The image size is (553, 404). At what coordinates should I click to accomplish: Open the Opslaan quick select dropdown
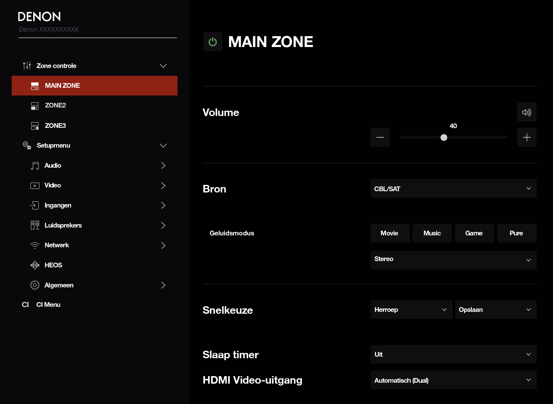pyautogui.click(x=495, y=310)
